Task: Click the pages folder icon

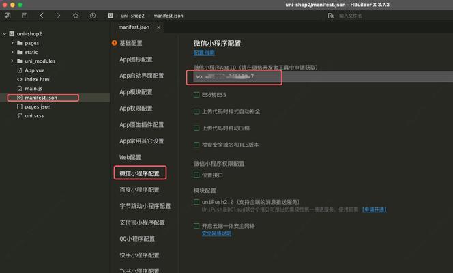Action: (x=20, y=43)
